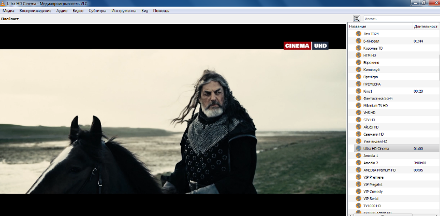Select the VIP Serial channel name
Image resolution: width=440 pixels, height=216 pixels.
pyautogui.click(x=371, y=198)
